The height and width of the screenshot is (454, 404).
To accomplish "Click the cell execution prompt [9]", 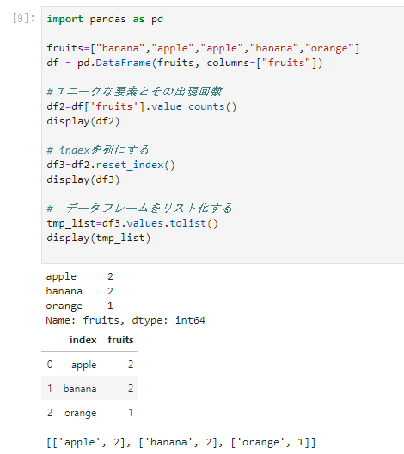I will point(24,19).
